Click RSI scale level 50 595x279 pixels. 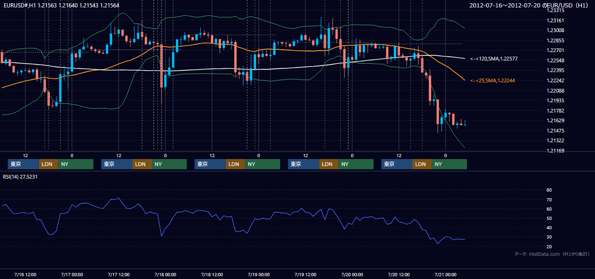549,218
